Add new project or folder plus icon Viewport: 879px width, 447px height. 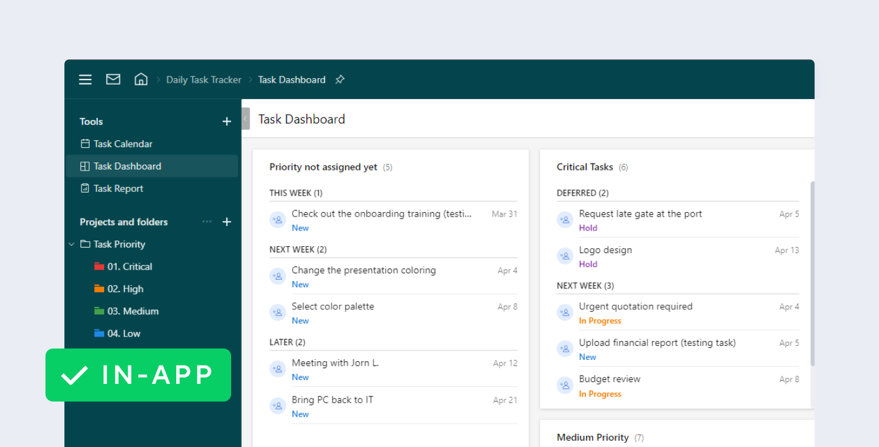227,222
